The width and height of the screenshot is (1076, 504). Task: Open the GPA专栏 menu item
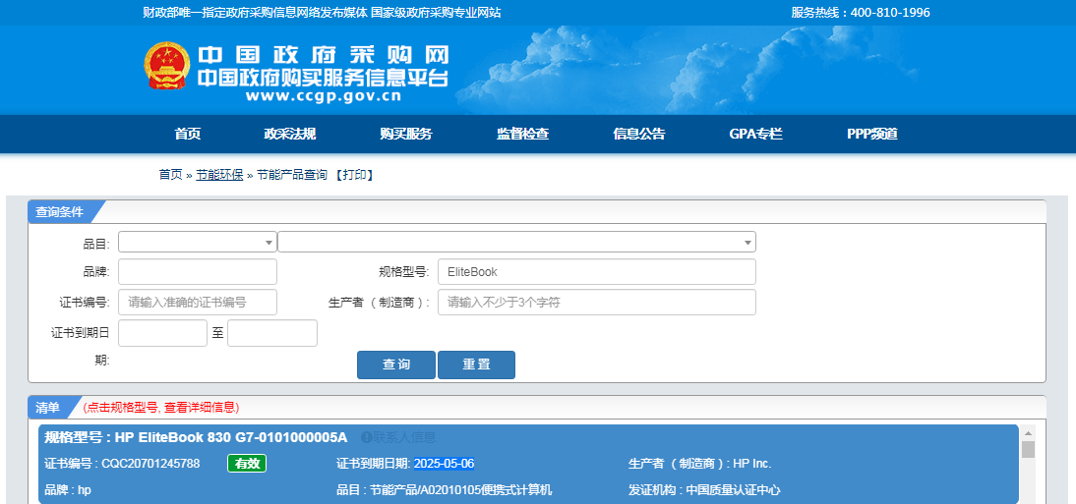pos(755,134)
